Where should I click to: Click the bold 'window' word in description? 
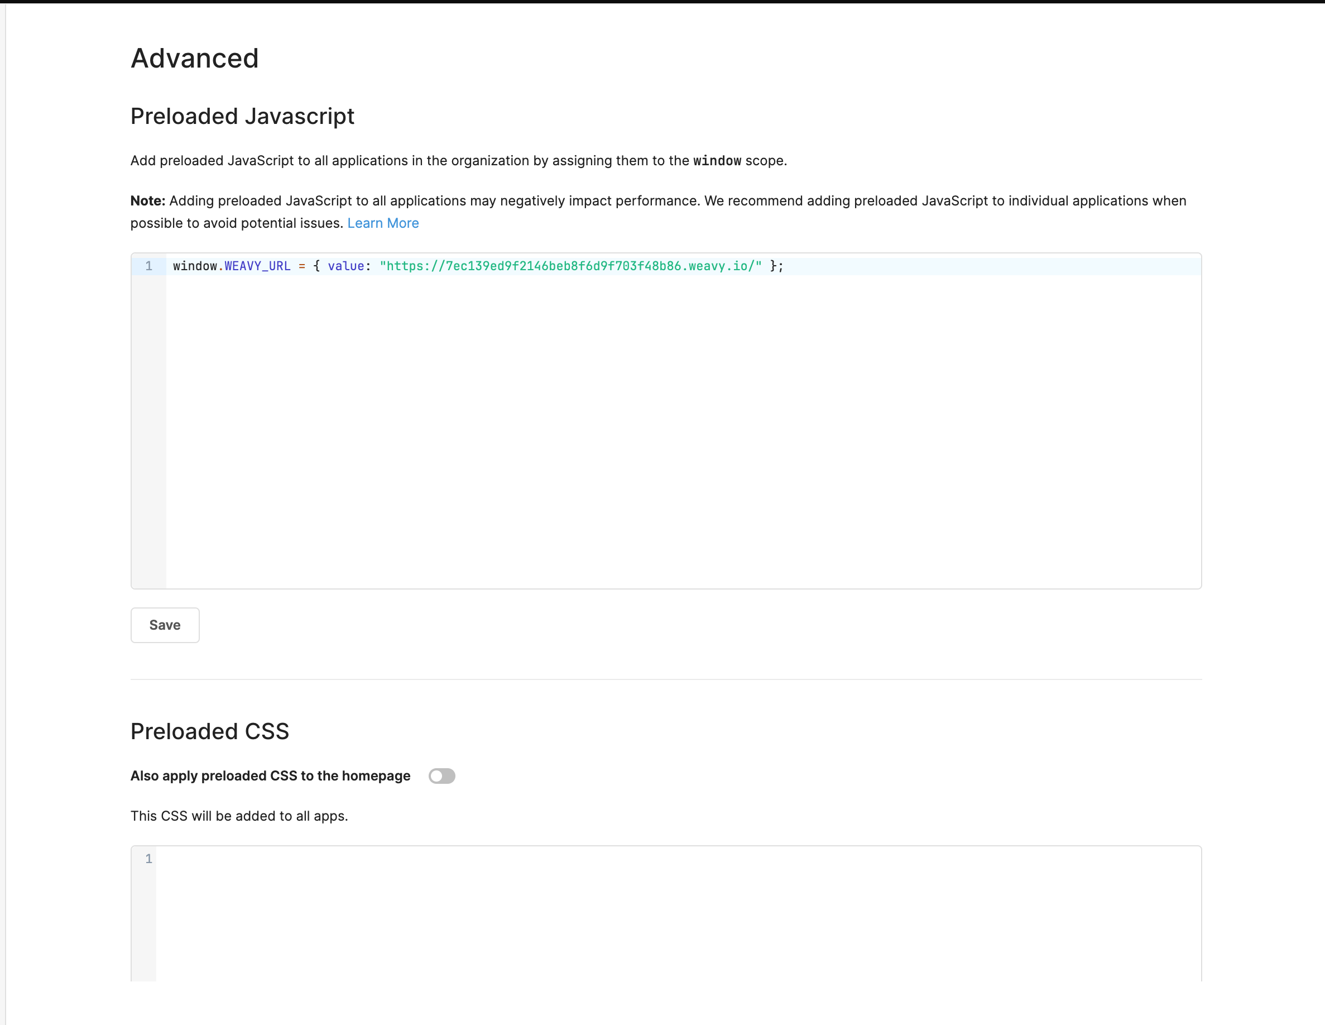[717, 161]
